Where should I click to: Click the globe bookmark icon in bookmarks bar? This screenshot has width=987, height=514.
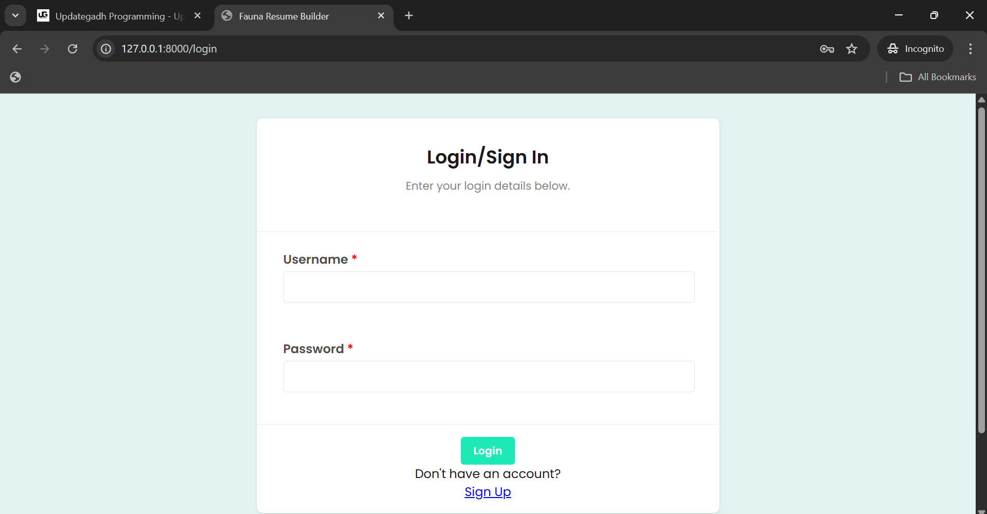click(x=15, y=77)
